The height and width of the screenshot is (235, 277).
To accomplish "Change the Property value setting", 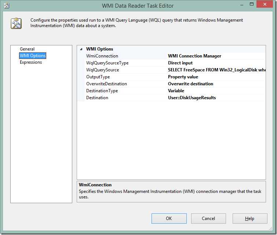I will (x=183, y=77).
